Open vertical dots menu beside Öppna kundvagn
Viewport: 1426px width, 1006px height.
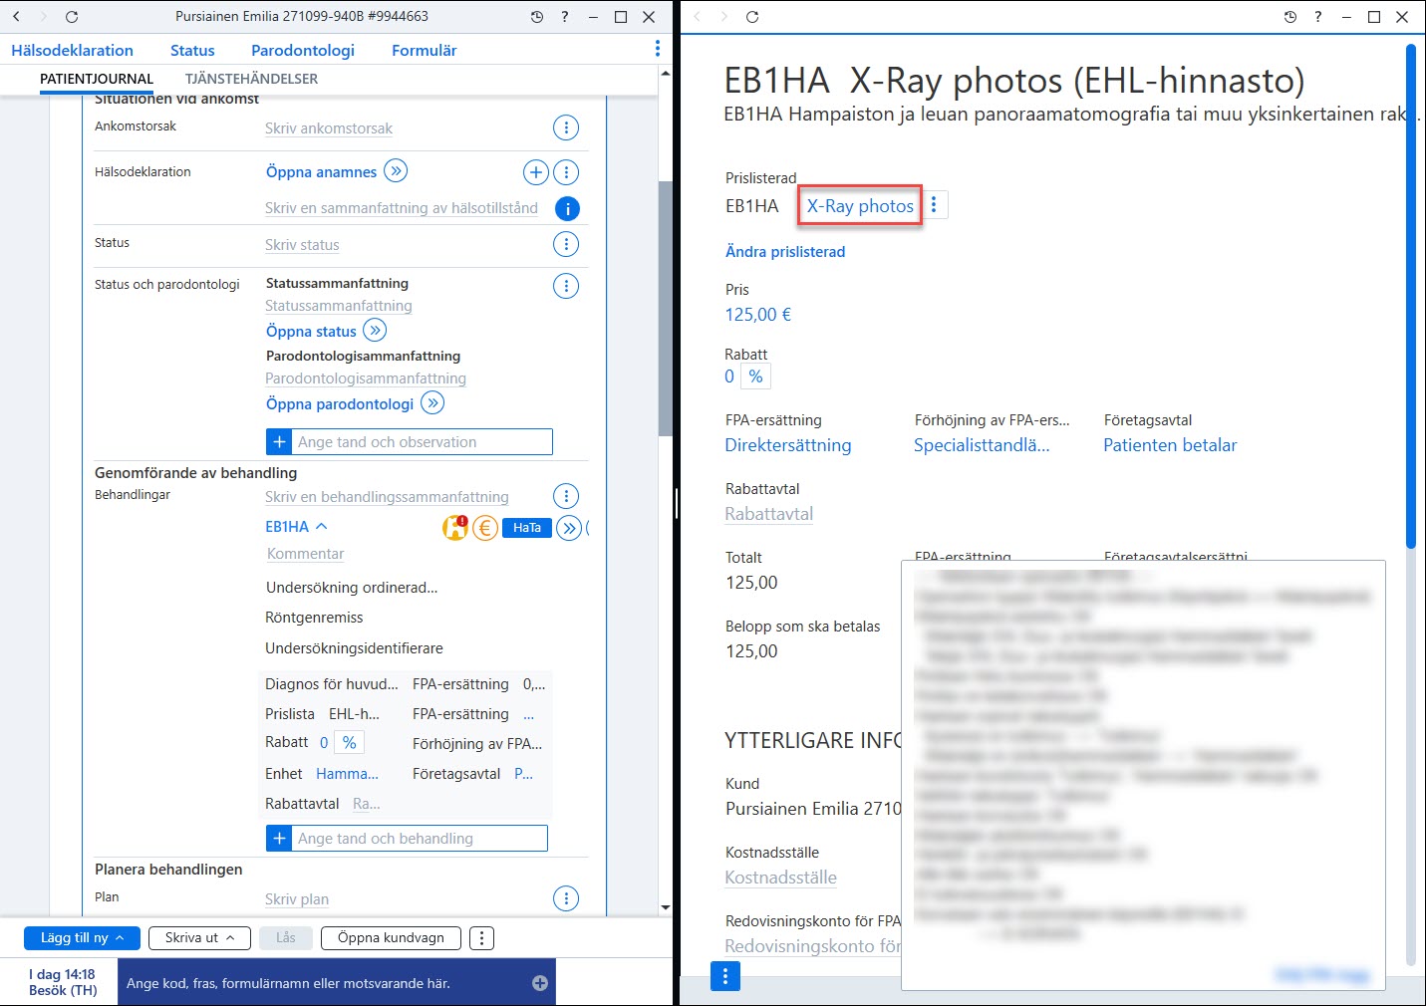(481, 938)
